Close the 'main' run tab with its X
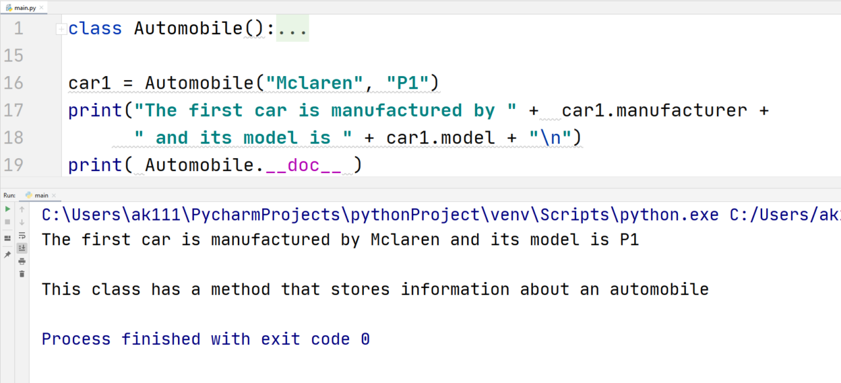This screenshot has height=383, width=841. coord(54,195)
